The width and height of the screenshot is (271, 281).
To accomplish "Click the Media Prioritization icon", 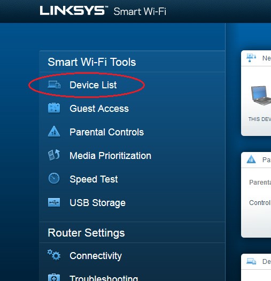I will point(54,155).
